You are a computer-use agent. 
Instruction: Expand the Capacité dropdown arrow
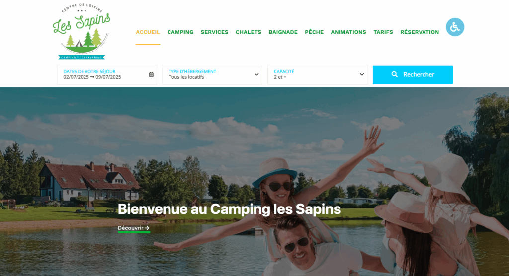pyautogui.click(x=362, y=74)
